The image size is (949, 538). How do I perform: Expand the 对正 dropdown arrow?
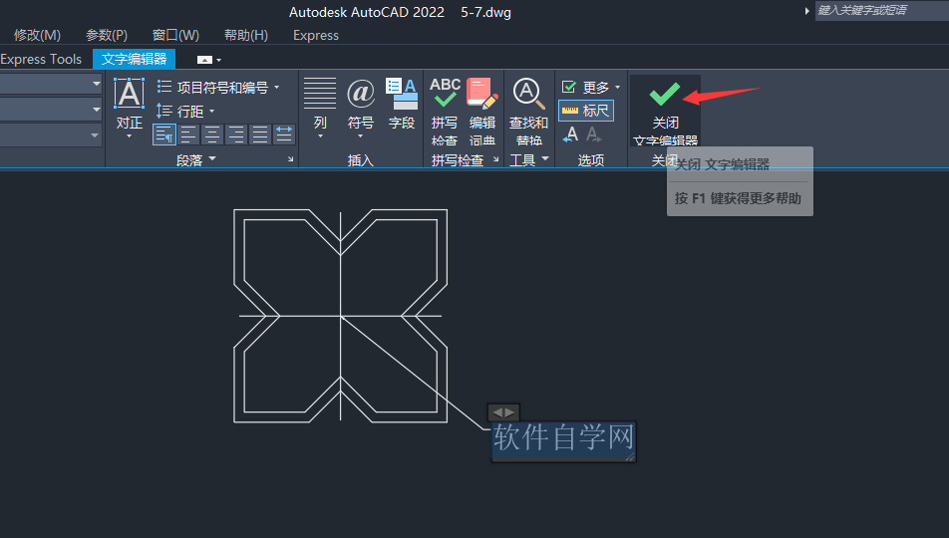129,136
